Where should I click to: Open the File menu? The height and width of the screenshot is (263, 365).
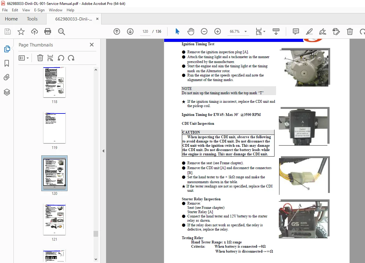pyautogui.click(x=5, y=10)
